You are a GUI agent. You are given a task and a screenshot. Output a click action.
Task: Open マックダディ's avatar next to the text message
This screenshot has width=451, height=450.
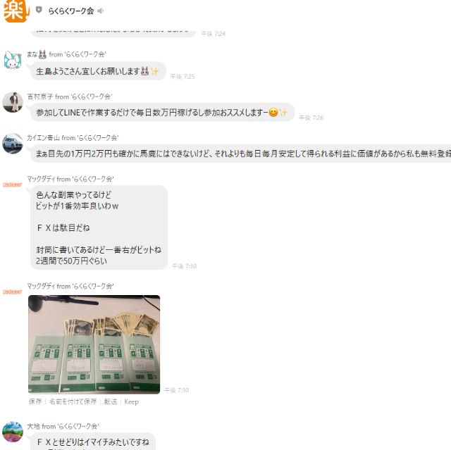(13, 185)
